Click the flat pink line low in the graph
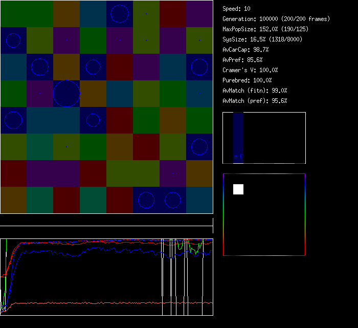The height and width of the screenshot is (328, 358). 102,303
